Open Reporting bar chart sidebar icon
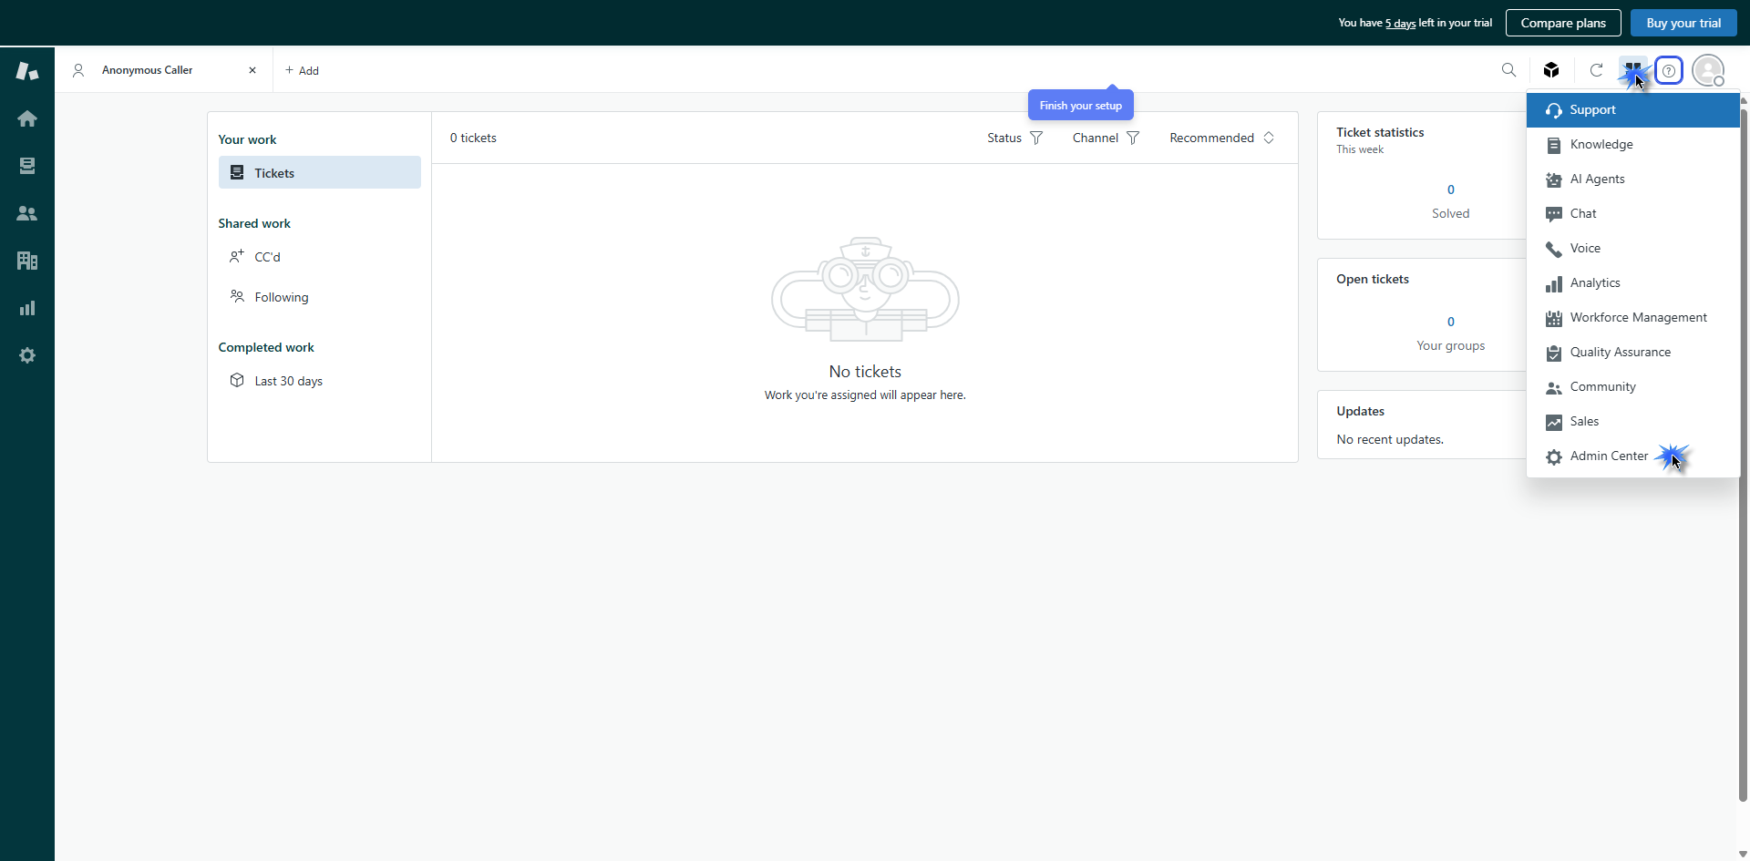This screenshot has height=861, width=1750. click(27, 308)
